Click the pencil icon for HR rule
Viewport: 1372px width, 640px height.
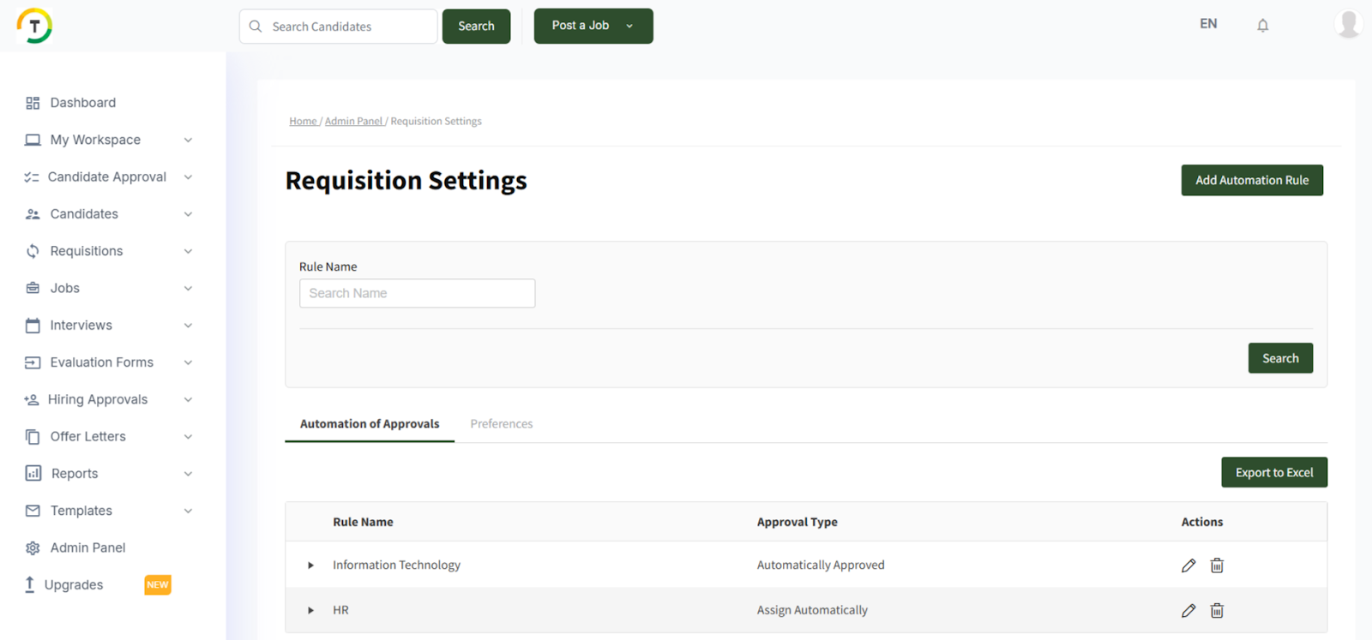(x=1188, y=611)
